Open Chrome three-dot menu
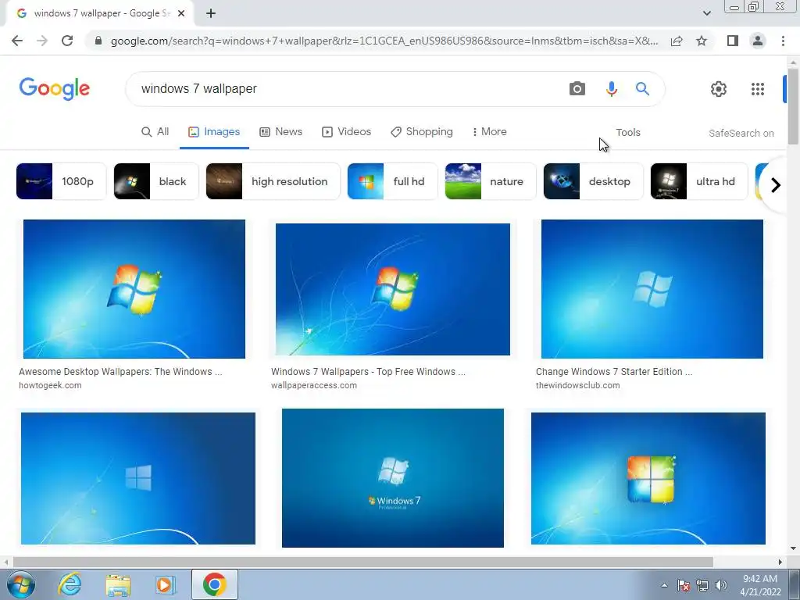 point(783,41)
